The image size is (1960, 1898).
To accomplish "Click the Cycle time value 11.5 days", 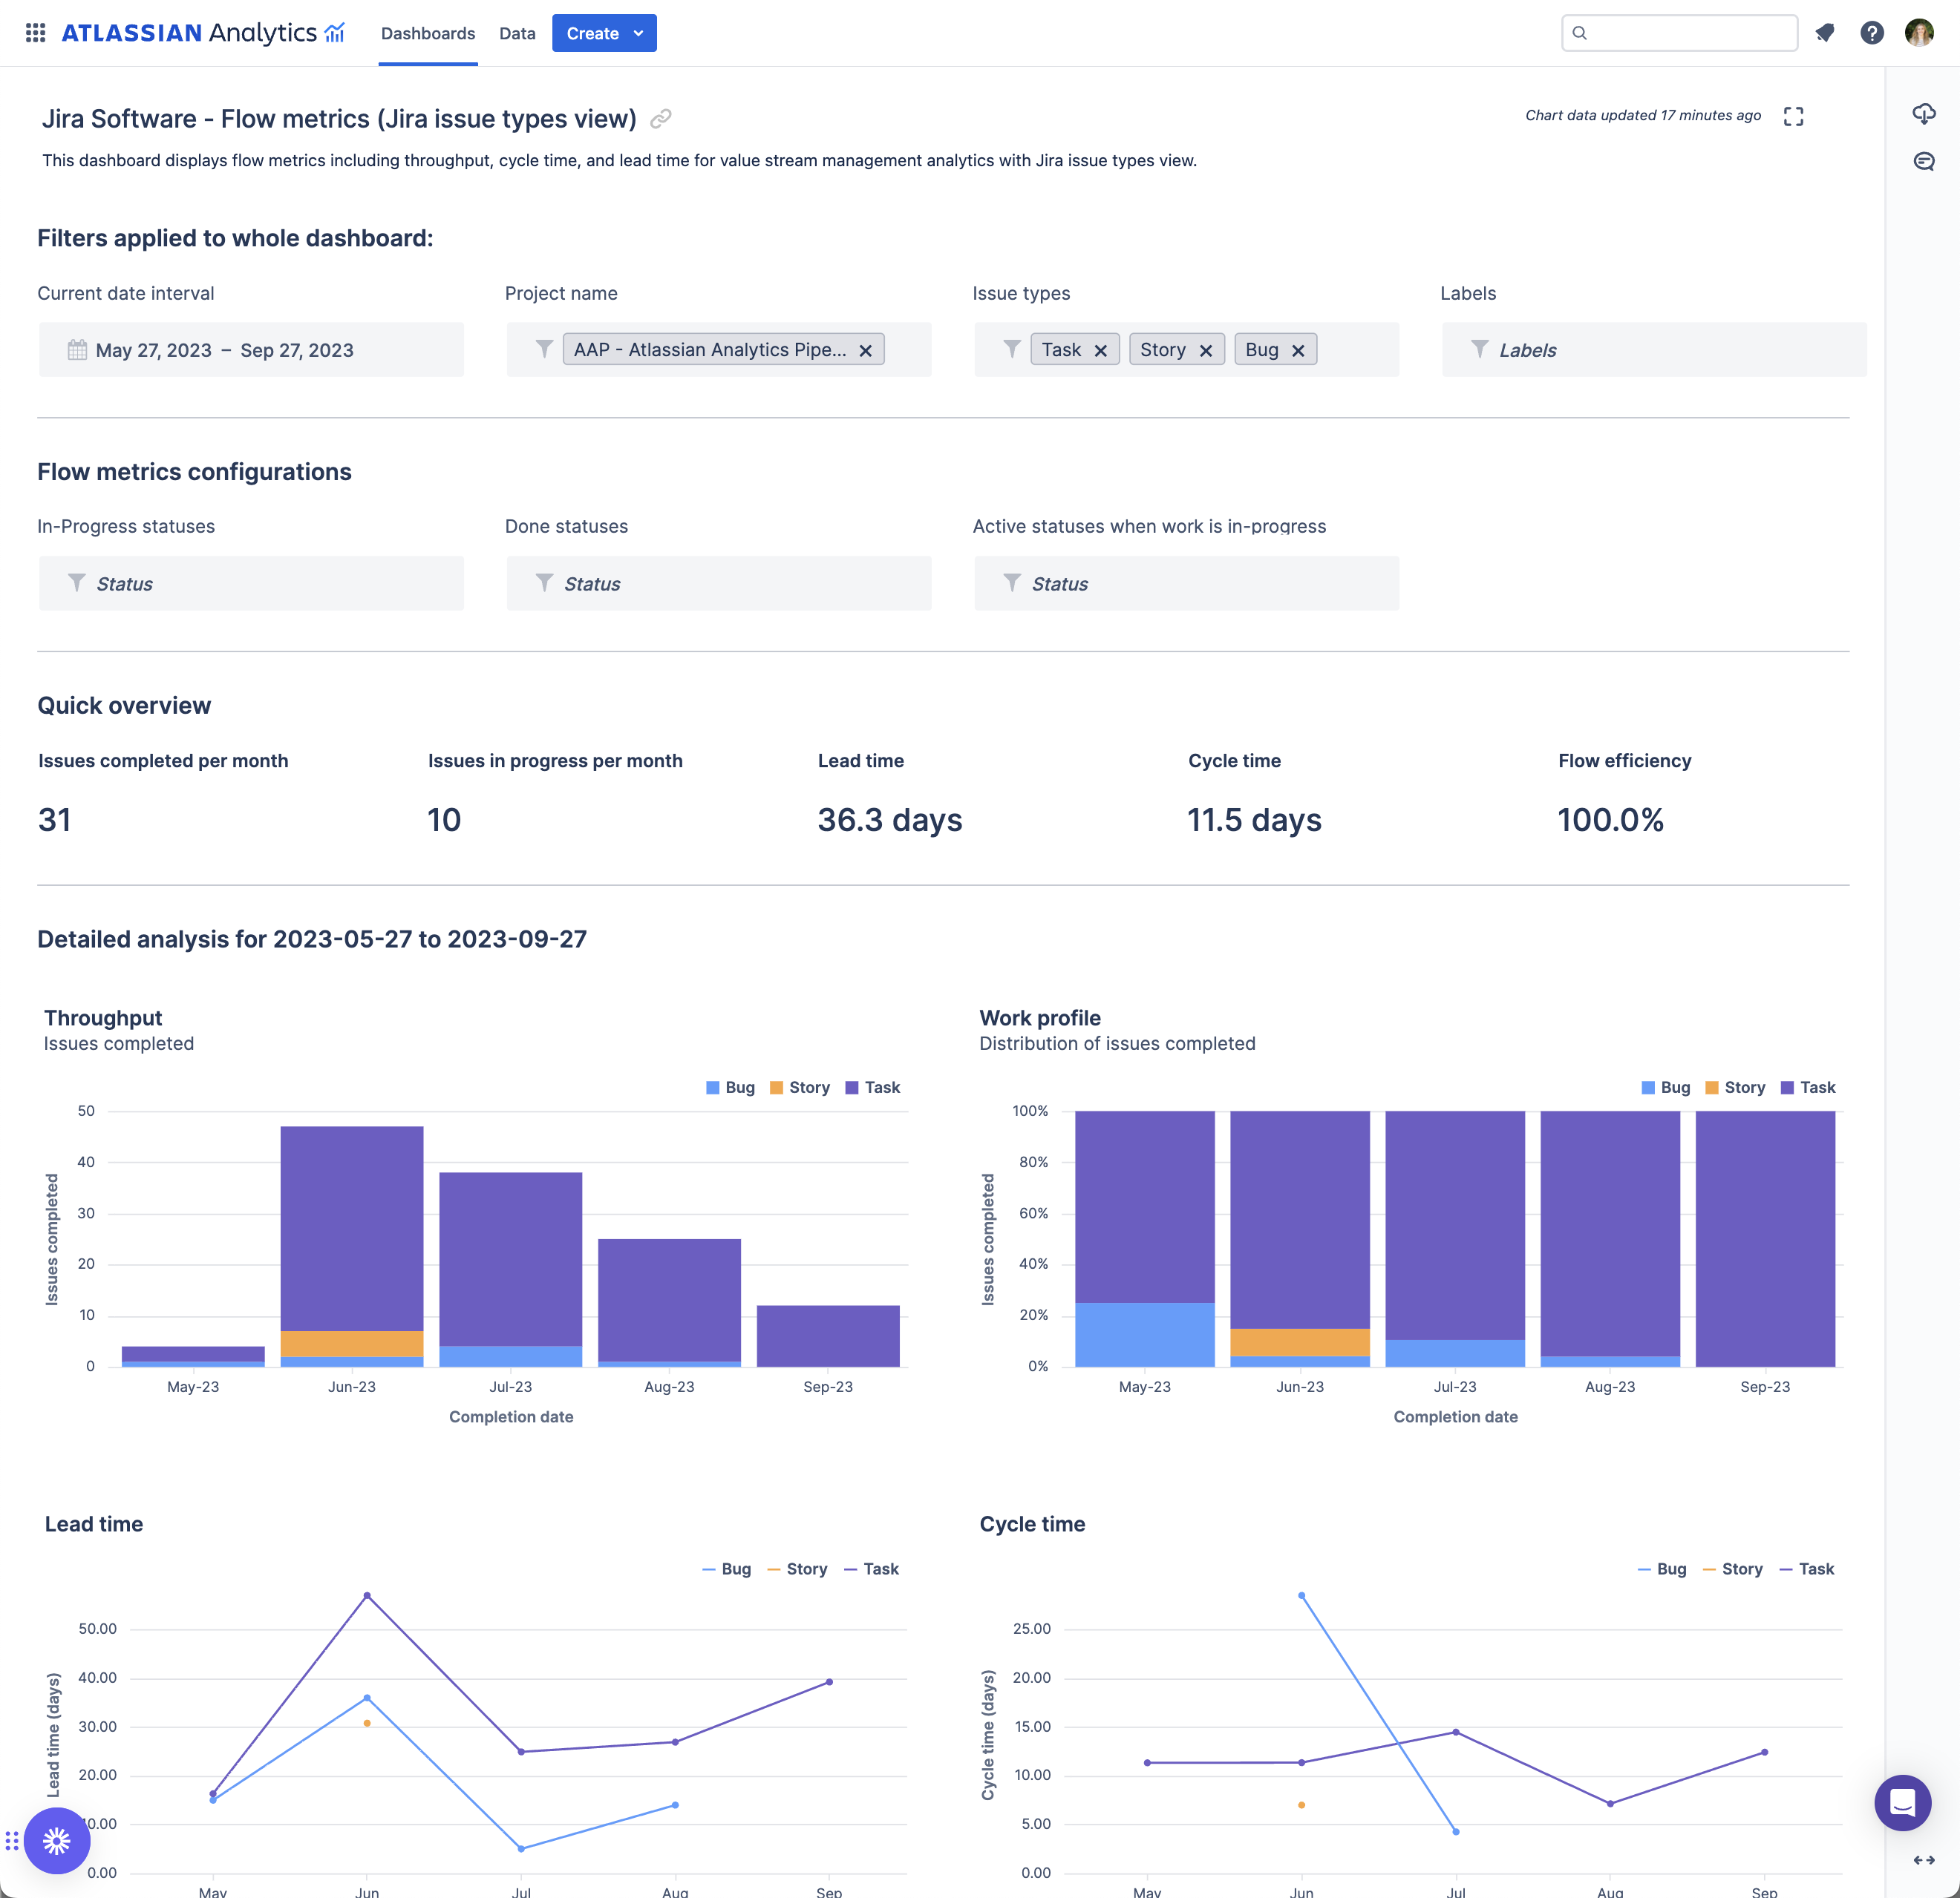I will (x=1254, y=820).
